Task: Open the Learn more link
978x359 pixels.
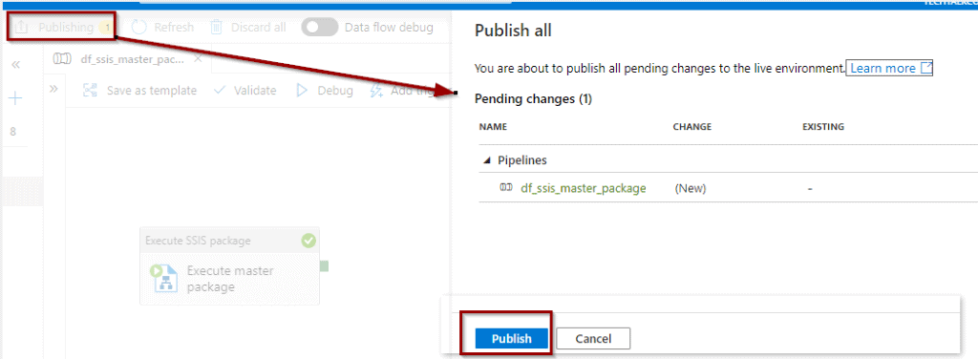Action: (889, 68)
